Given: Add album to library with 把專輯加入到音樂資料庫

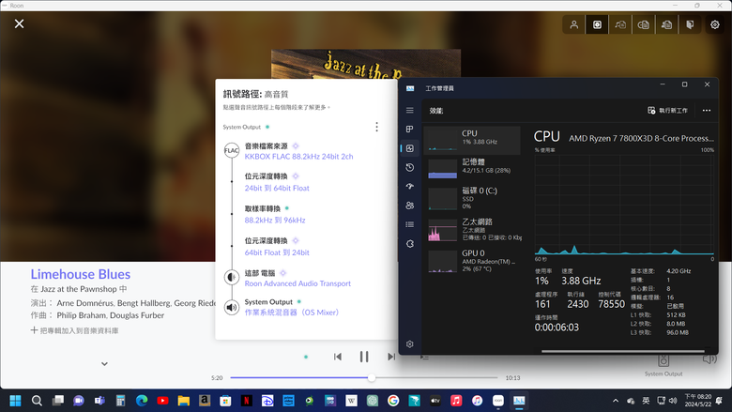Looking at the screenshot, I should [75, 330].
